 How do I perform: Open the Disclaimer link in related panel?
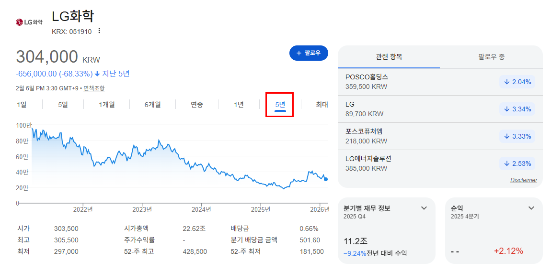524,180
